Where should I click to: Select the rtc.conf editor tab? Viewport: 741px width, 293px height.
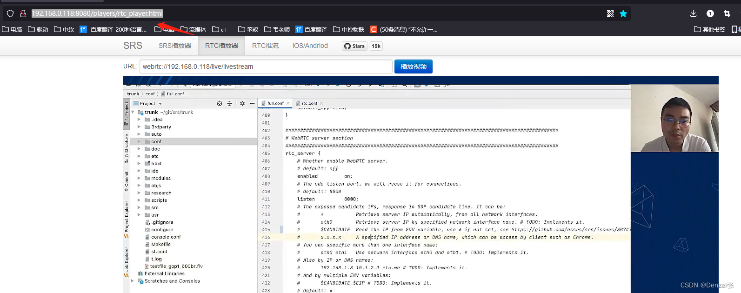(309, 103)
